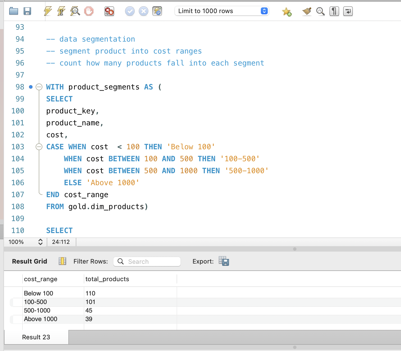This screenshot has width=401, height=351.
Task: Add query to favorites star icon
Action: (x=287, y=12)
